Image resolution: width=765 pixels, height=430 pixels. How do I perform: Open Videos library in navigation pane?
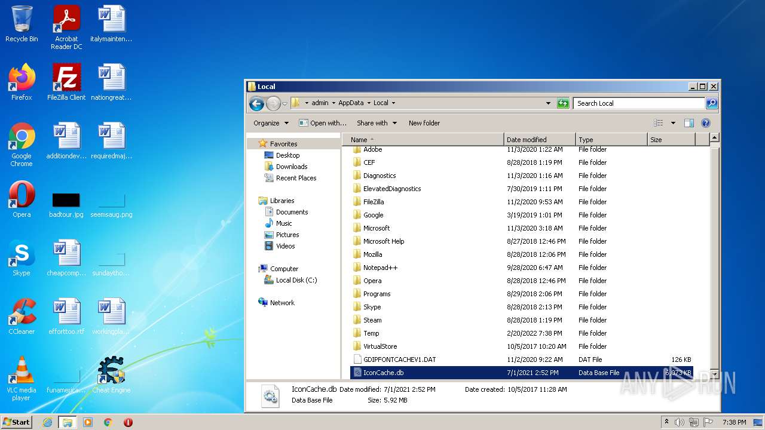tap(285, 246)
